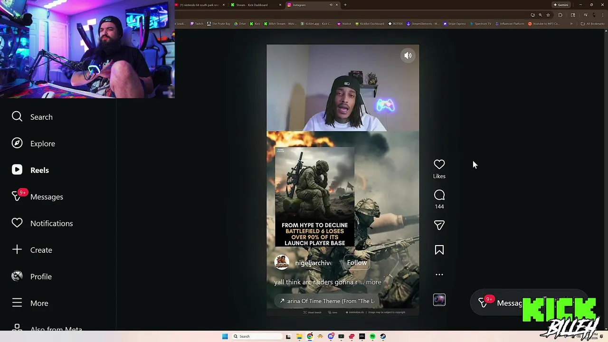Click the nigeljarchive username
Image resolution: width=608 pixels, height=342 pixels.
point(313,263)
